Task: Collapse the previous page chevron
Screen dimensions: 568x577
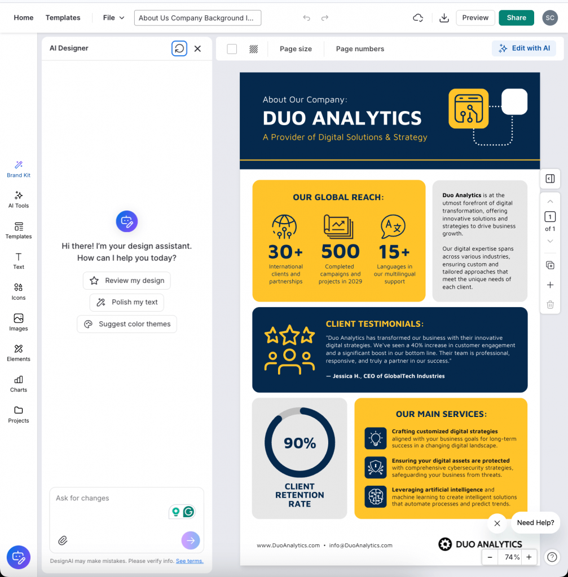Action: [x=550, y=201]
